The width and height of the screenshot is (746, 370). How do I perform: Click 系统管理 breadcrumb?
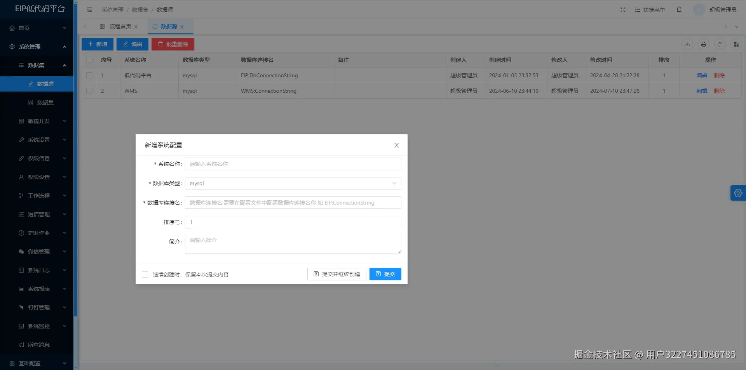pyautogui.click(x=113, y=10)
